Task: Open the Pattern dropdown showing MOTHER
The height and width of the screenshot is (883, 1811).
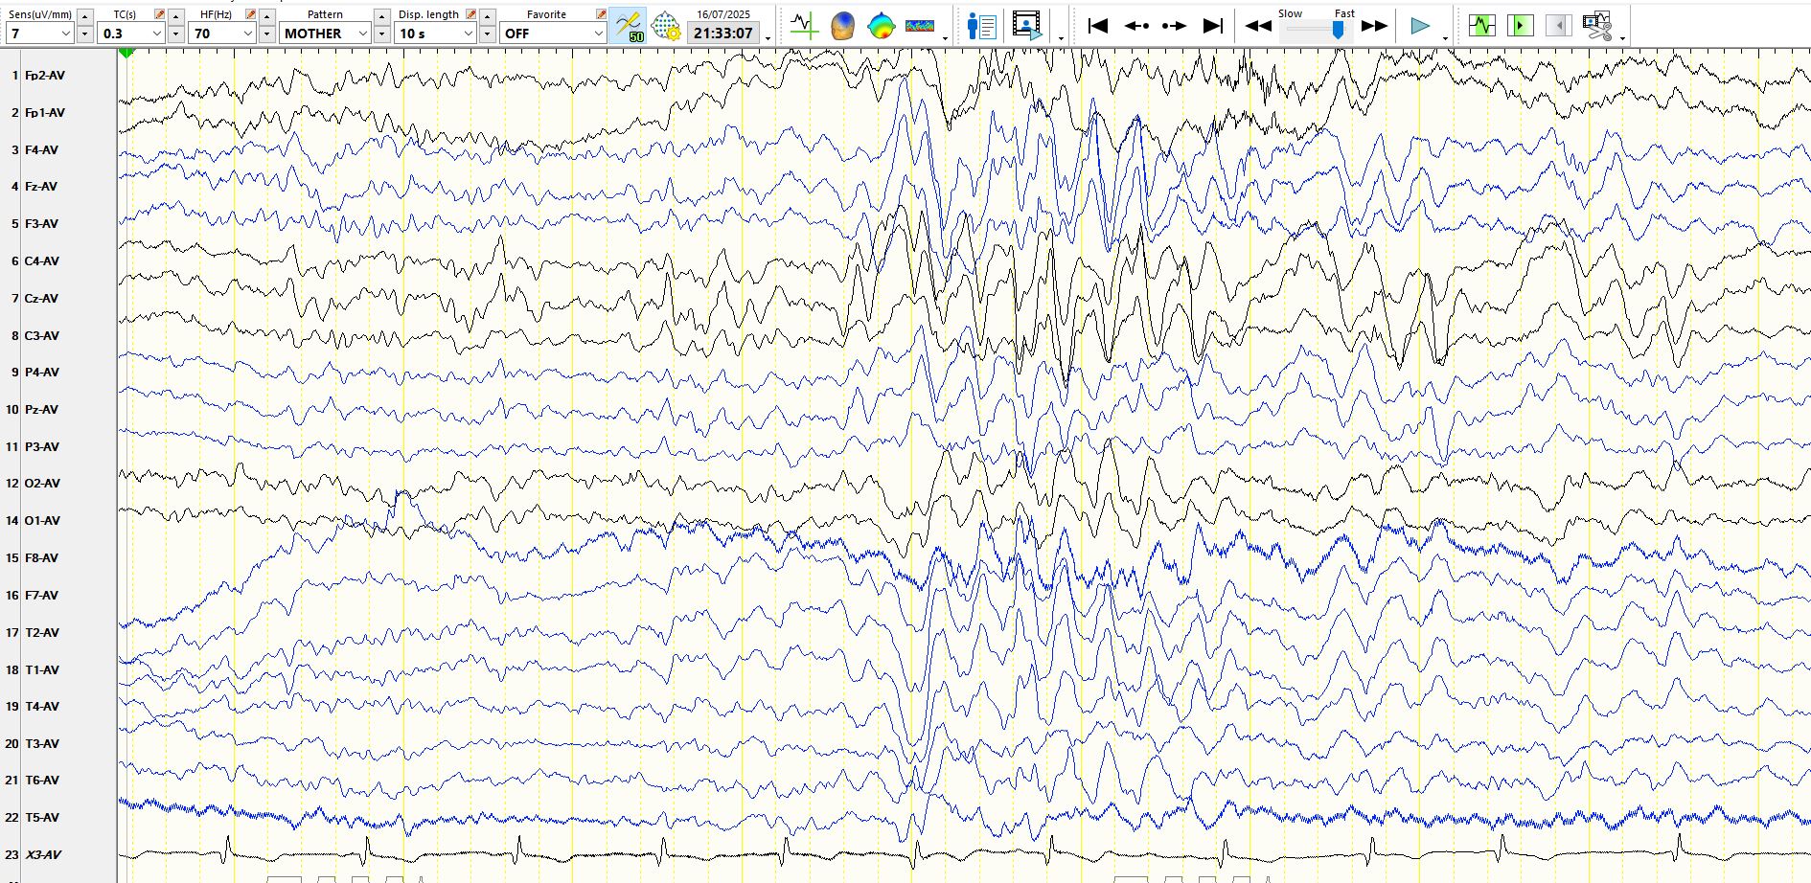Action: 326,34
